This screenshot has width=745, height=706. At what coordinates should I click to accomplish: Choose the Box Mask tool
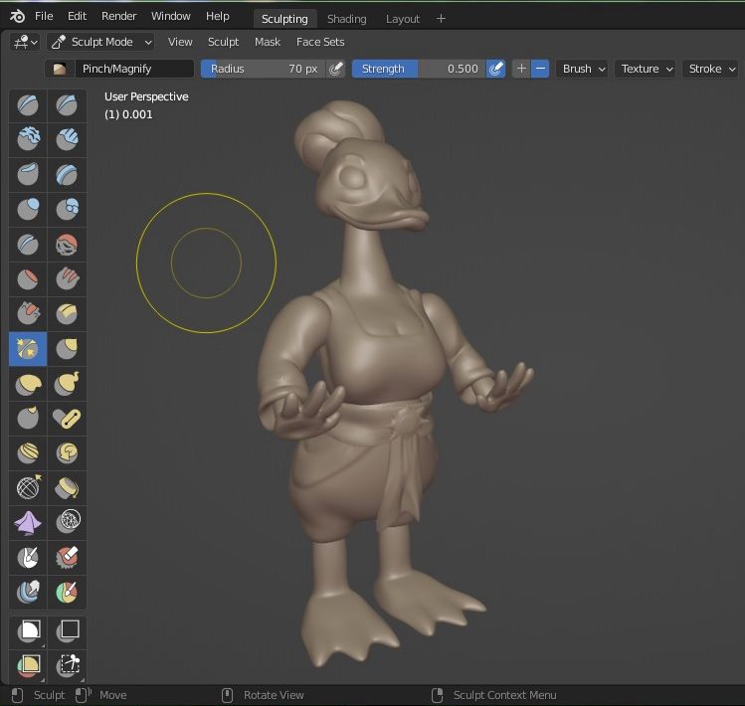pos(28,629)
